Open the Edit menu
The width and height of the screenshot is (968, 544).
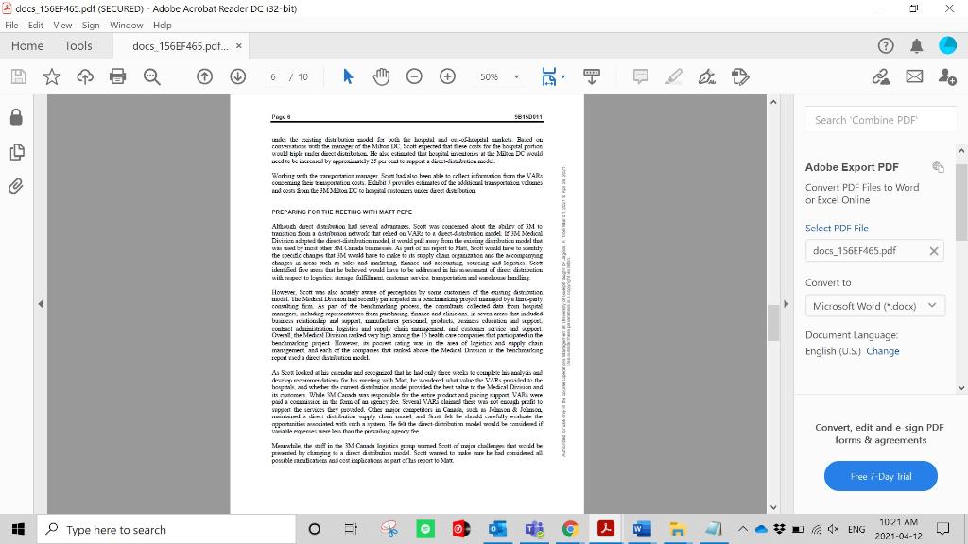point(36,25)
